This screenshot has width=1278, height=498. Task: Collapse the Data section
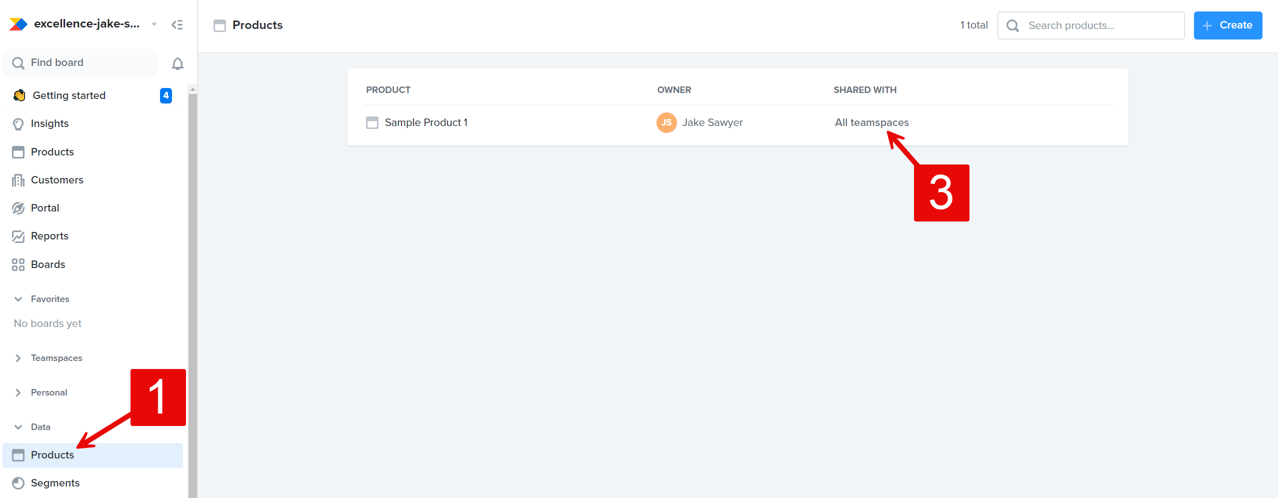[x=18, y=426]
